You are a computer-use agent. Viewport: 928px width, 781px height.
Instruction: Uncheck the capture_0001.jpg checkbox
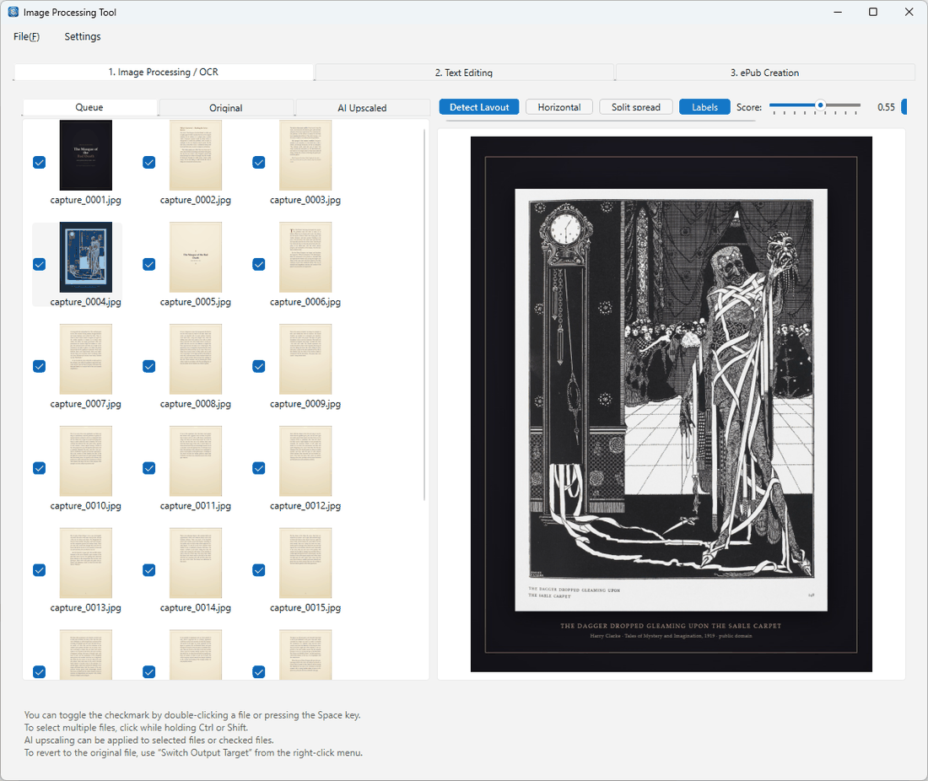click(39, 162)
